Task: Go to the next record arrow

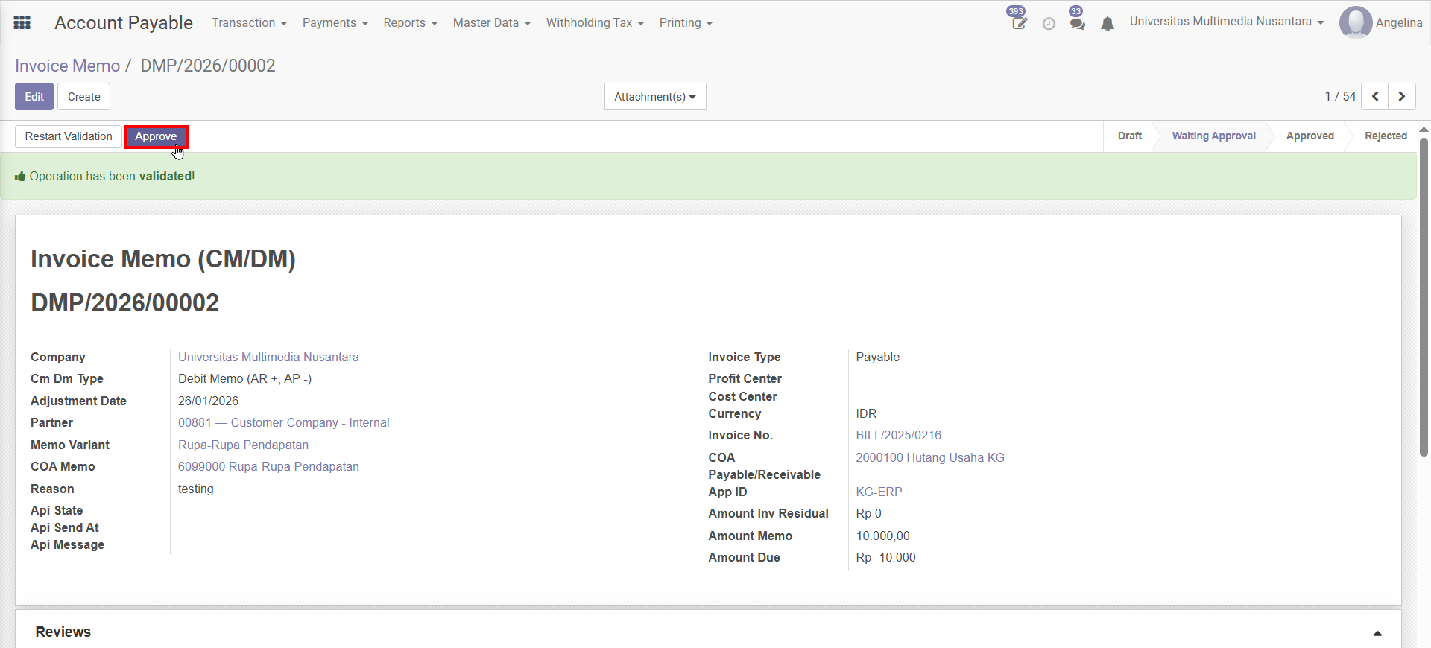Action: click(x=1402, y=96)
